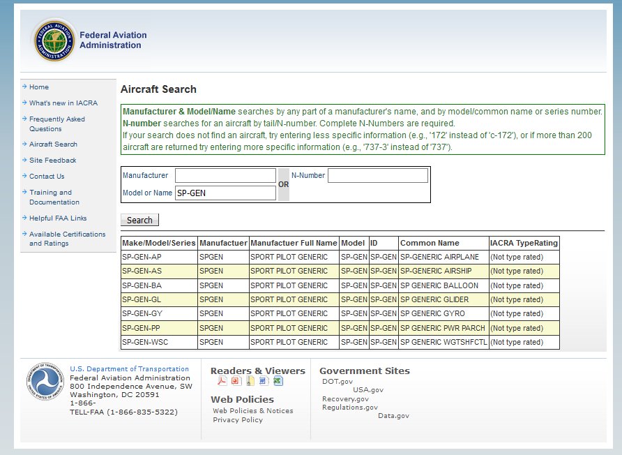Open Web Policies & Notices link
Viewport: 622px width, 455px height.
[253, 411]
